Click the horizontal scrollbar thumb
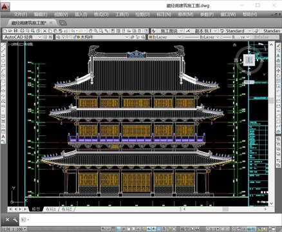This screenshot has height=232, width=282. click(x=225, y=209)
